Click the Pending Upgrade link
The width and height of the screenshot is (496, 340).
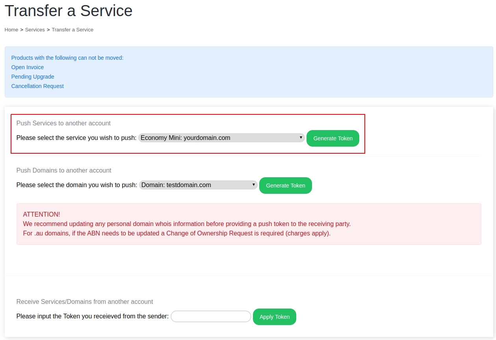pos(33,77)
